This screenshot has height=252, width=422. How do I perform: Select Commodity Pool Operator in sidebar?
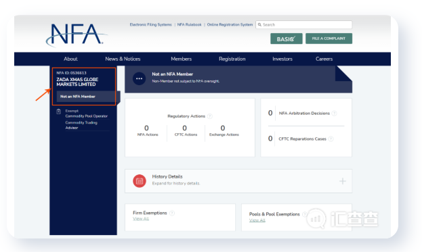click(x=87, y=116)
